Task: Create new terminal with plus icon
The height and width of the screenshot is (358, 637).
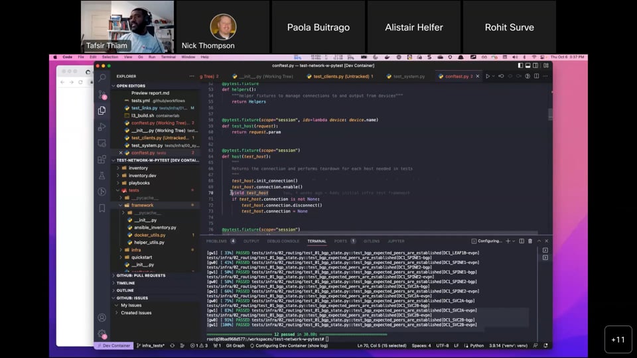Action: [508, 241]
